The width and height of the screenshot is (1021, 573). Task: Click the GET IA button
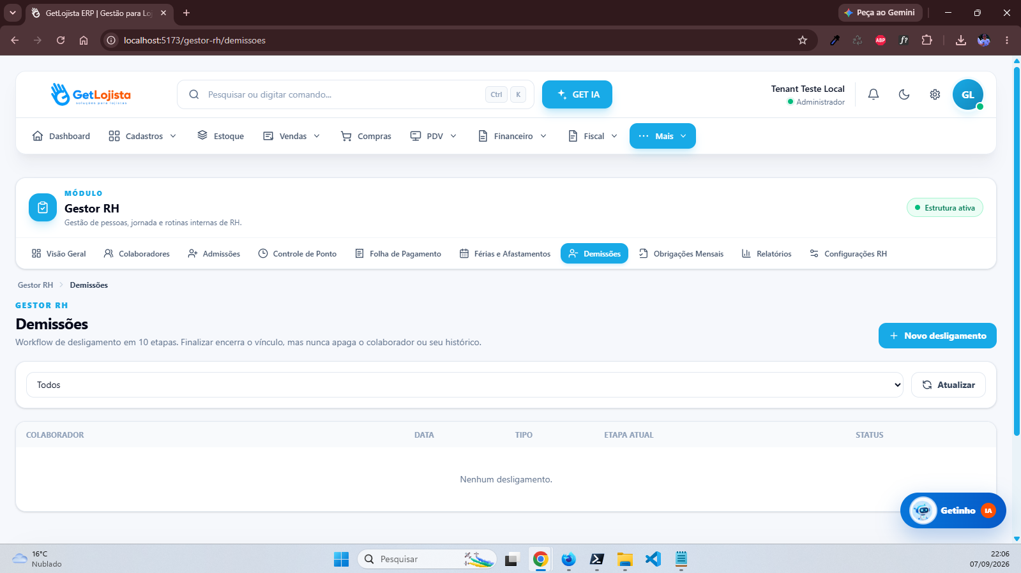click(577, 94)
